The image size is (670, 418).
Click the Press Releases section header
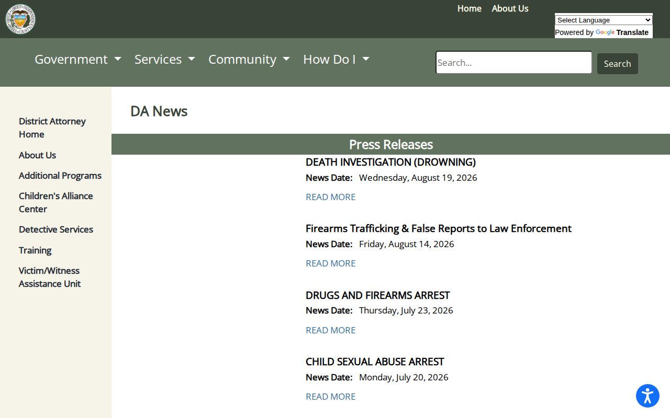click(x=390, y=144)
